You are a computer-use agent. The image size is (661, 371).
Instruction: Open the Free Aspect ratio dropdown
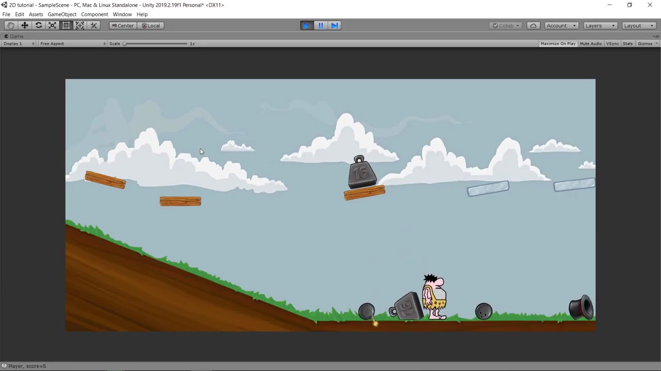(72, 43)
